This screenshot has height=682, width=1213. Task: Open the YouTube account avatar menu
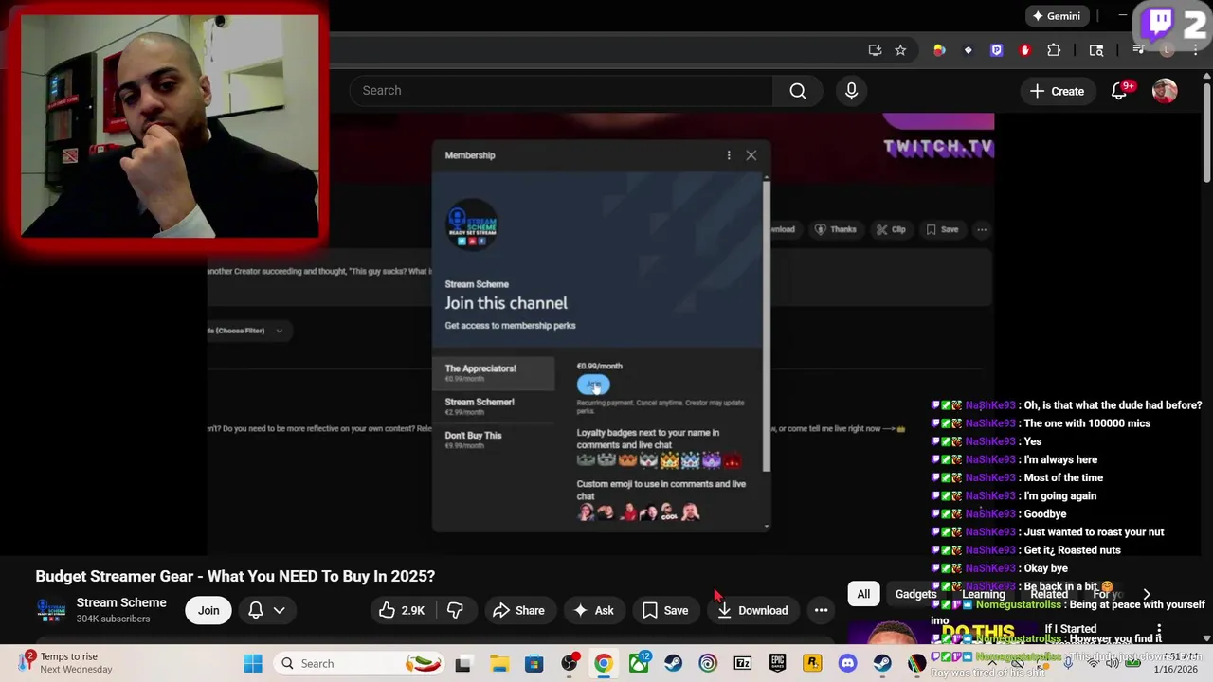click(x=1165, y=91)
